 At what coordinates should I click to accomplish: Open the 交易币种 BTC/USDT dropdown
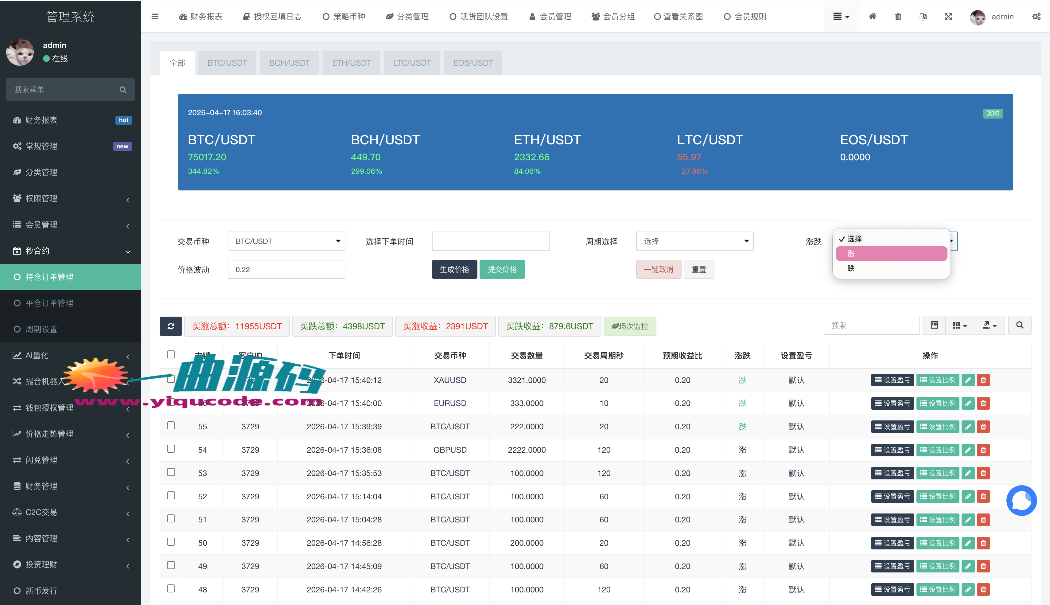[x=286, y=241]
